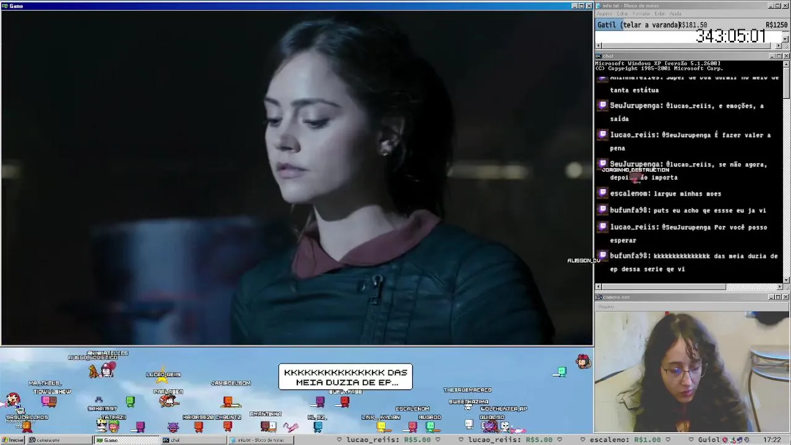Click the chat horizontal scroll right arrow
This screenshot has height=445, width=791.
coord(779,287)
